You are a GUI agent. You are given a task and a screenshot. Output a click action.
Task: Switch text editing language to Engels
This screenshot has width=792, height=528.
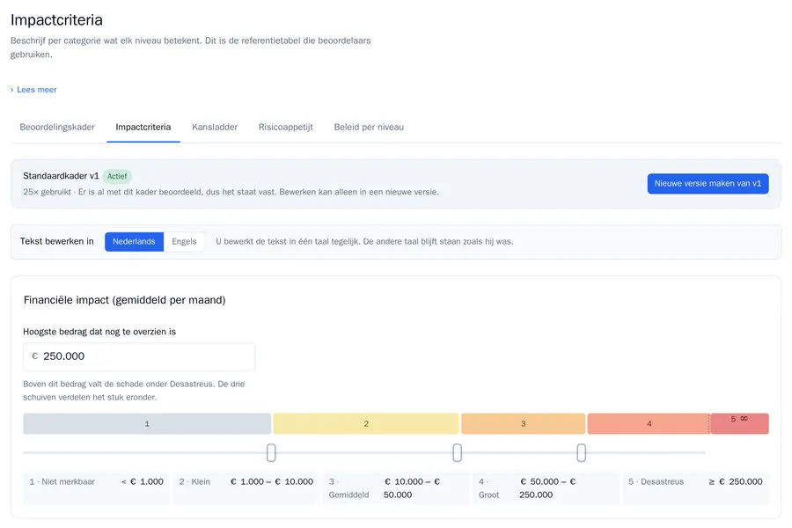(x=184, y=241)
